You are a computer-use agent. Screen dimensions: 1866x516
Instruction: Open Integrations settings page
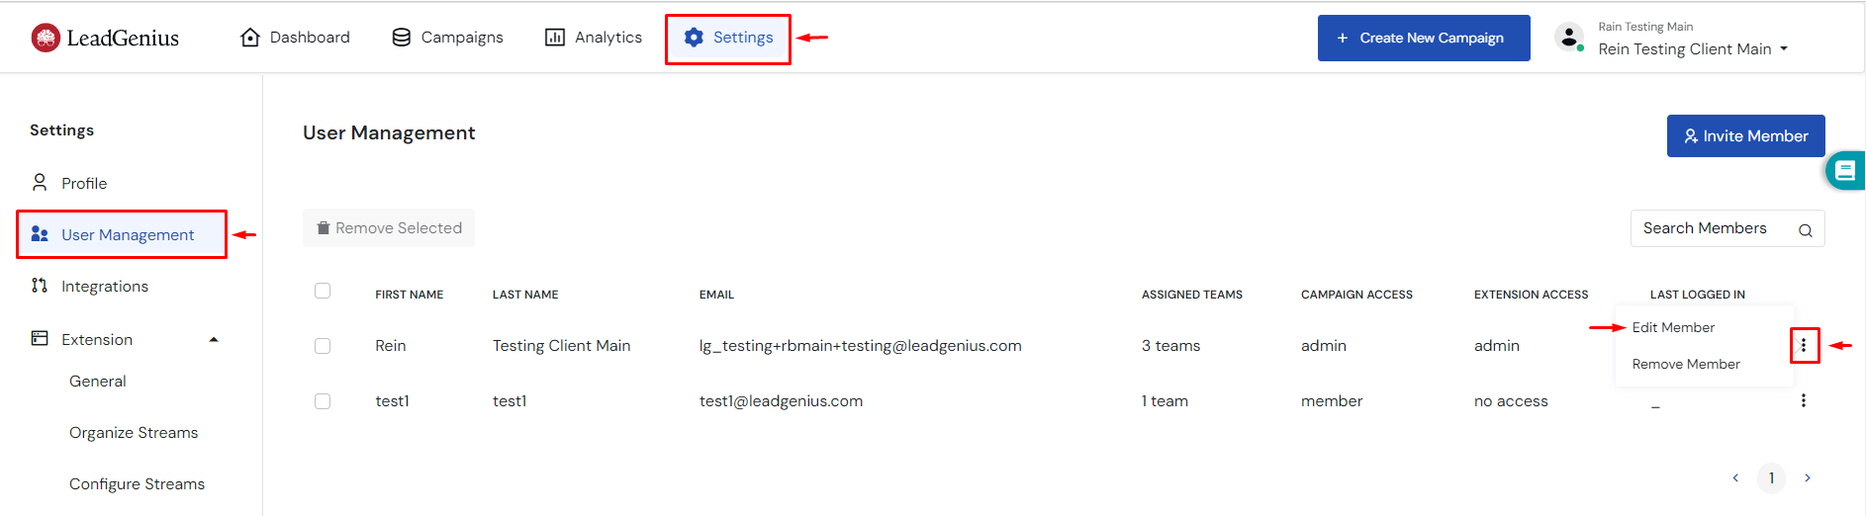click(x=105, y=286)
